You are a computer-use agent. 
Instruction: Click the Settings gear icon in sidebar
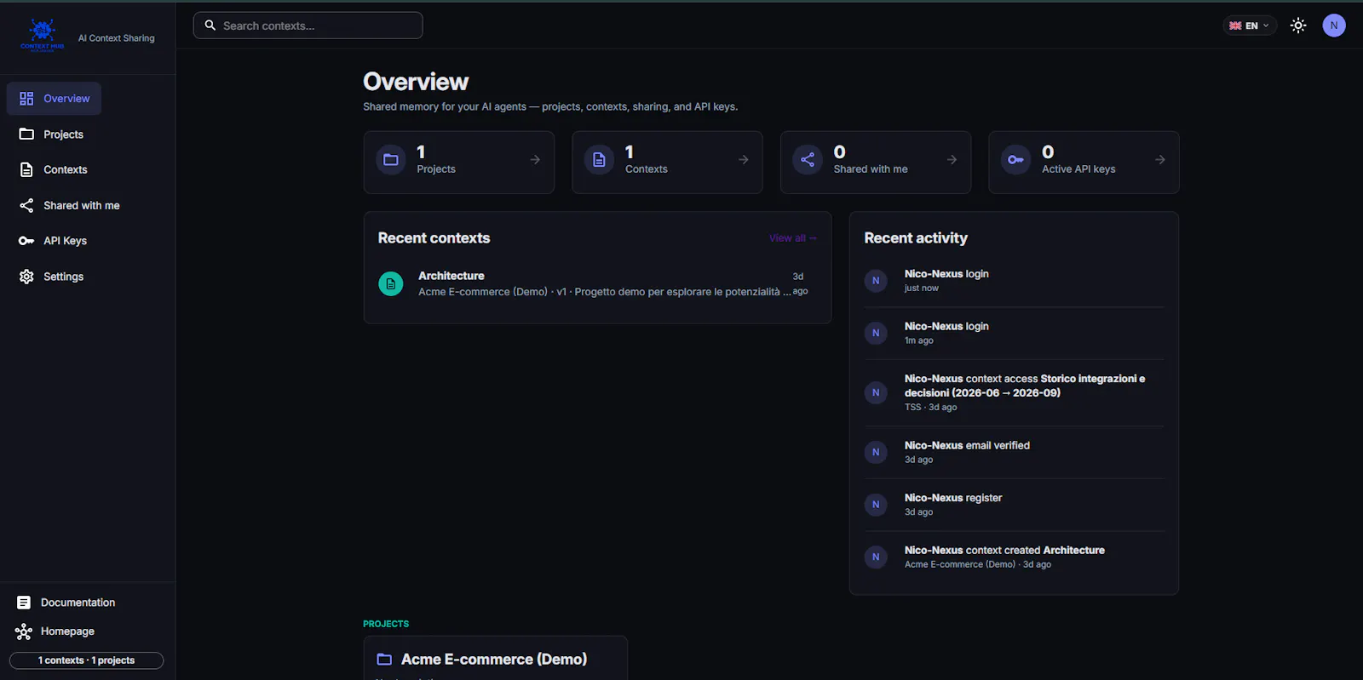[26, 277]
